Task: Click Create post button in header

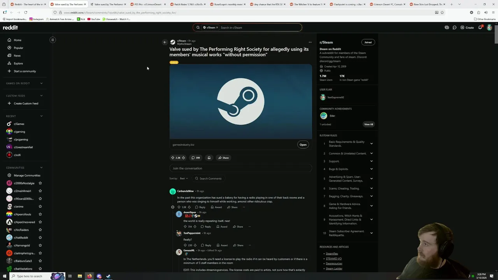Action: (x=467, y=28)
